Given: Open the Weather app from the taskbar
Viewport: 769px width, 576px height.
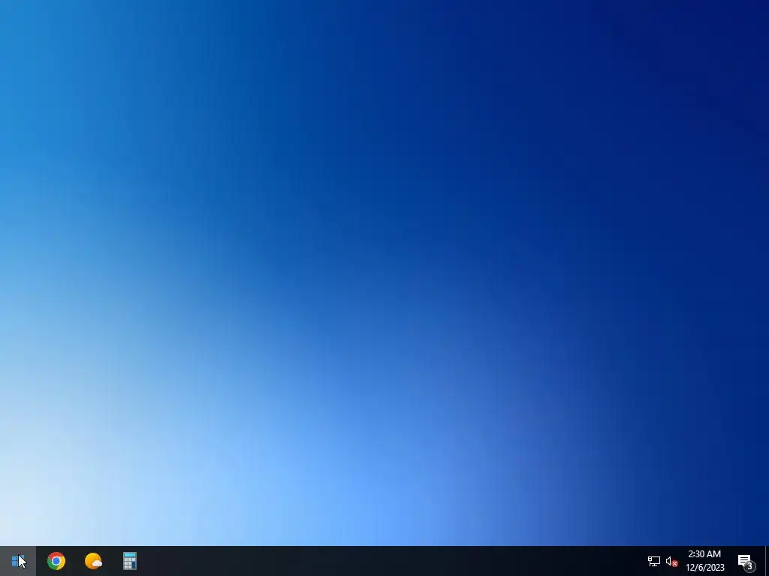Looking at the screenshot, I should (93, 561).
